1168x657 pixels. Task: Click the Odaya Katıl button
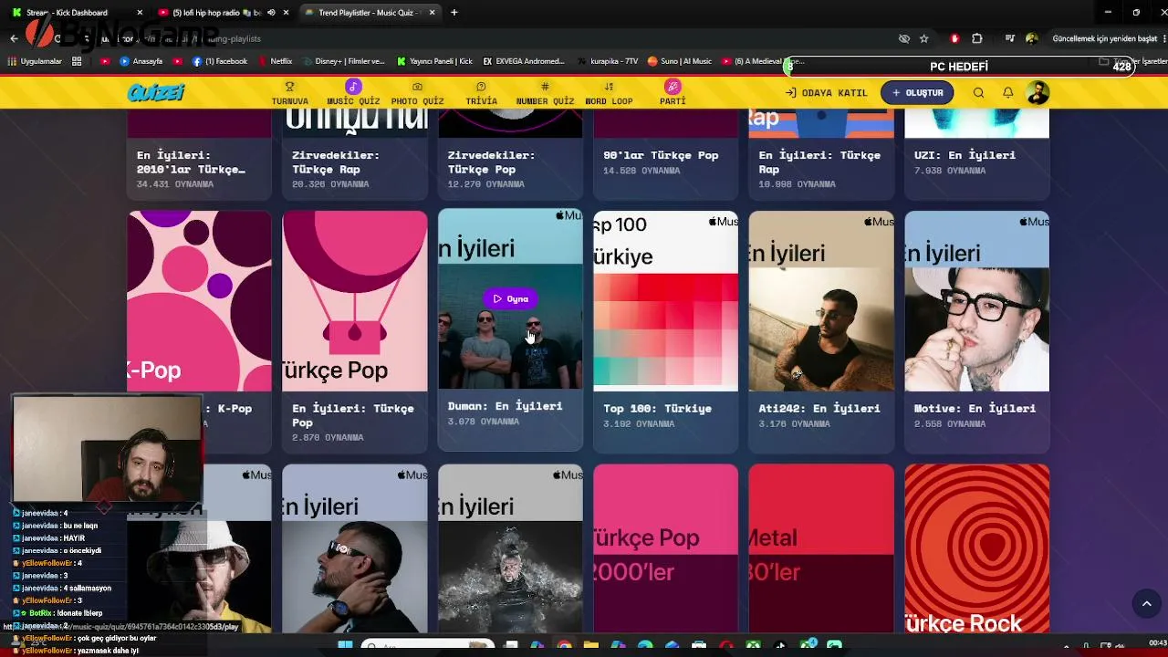(826, 92)
